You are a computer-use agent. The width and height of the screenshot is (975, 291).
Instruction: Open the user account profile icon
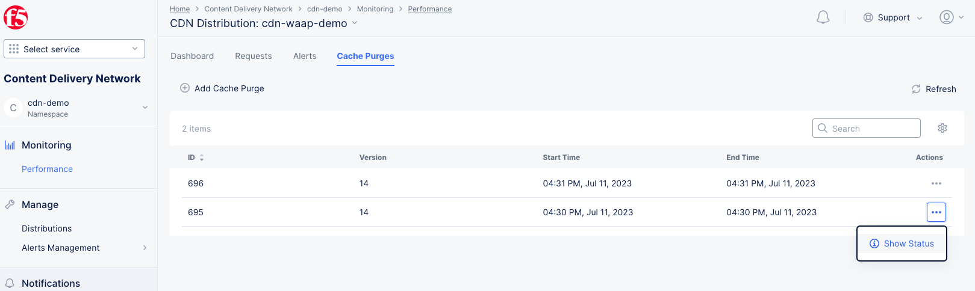tap(946, 17)
